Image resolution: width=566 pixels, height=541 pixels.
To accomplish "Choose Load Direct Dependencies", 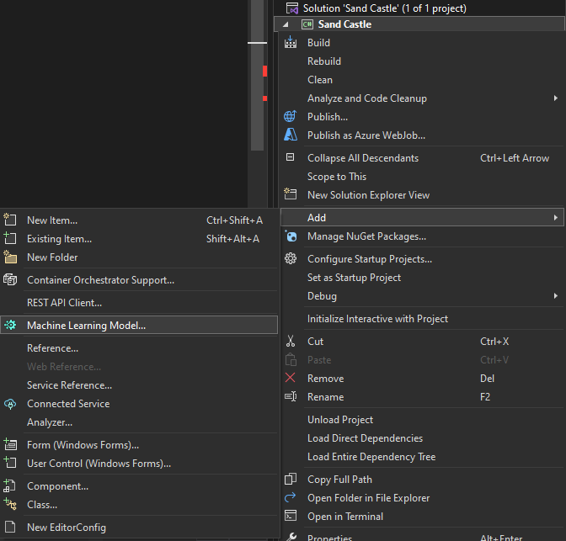I will tap(422, 438).
